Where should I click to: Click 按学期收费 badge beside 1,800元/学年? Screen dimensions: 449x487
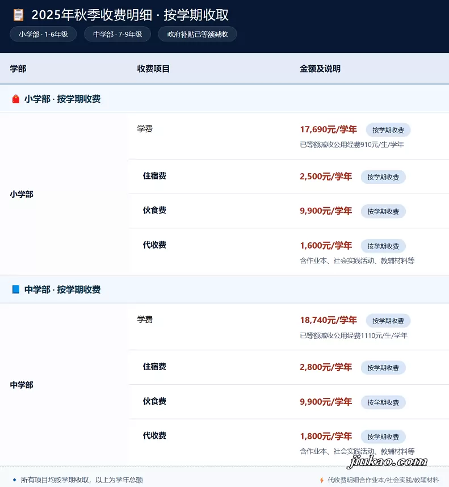(383, 436)
